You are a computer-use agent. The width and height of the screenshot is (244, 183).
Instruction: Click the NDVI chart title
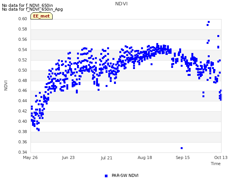(x=121, y=4)
